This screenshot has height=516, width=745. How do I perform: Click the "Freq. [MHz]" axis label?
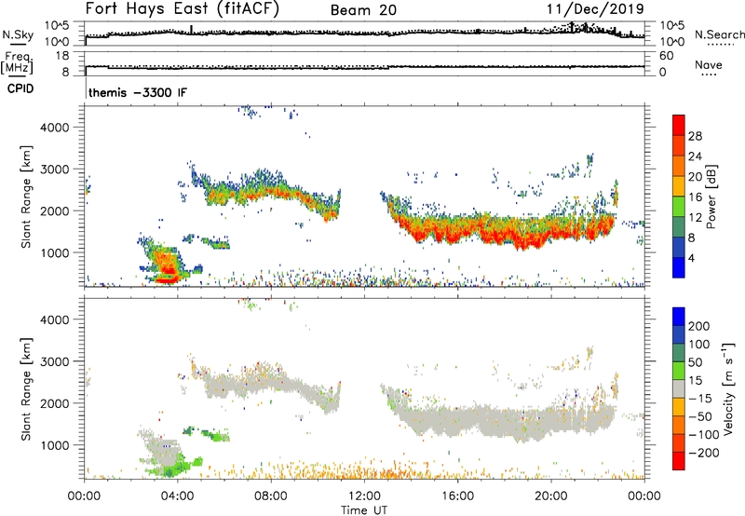point(18,63)
